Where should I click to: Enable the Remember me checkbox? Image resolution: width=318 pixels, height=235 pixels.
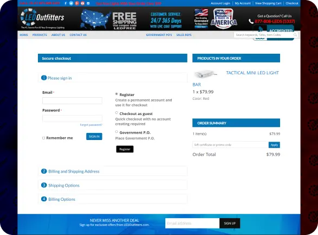[x=43, y=138]
